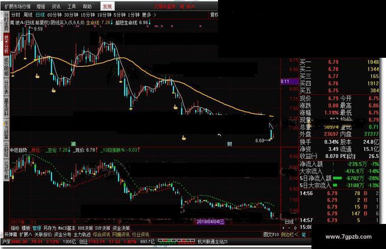Click 杭州联通主站 server status
Viewport: 386px width, 249px height.
[213, 242]
